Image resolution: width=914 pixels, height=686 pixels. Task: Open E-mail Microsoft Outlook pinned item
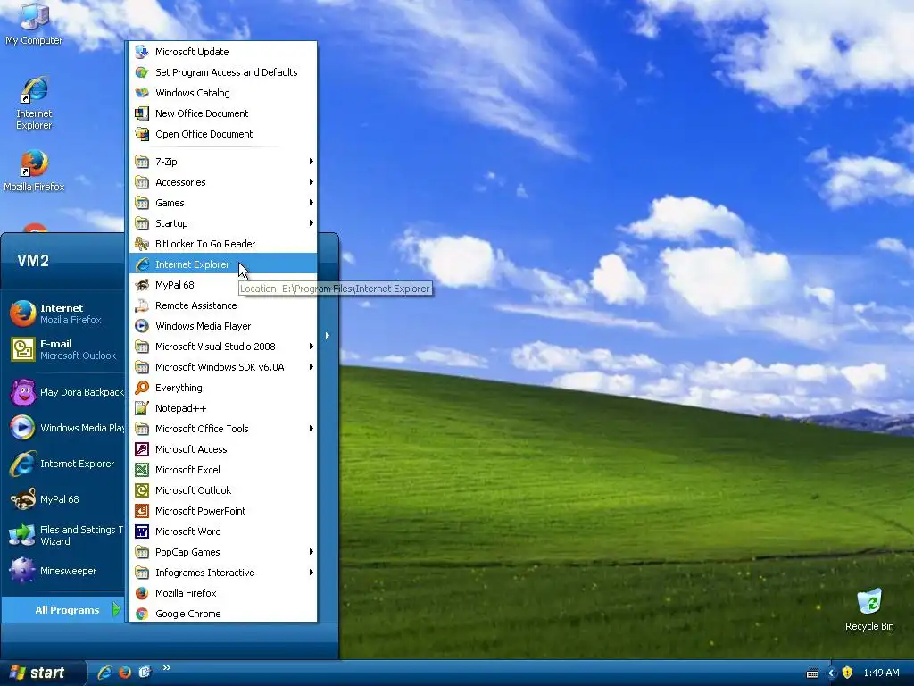coord(63,349)
